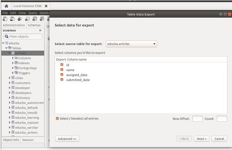Close the Local instance 3306 tab
This screenshot has height=150, width=232.
coord(46,6)
